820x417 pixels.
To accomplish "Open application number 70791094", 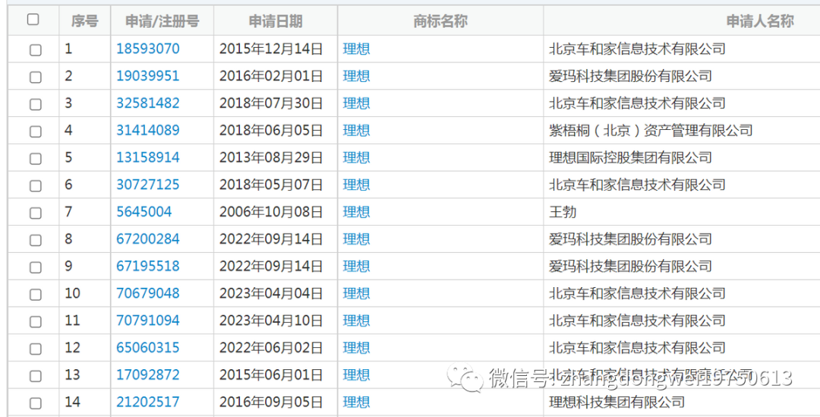I will click(x=147, y=321).
